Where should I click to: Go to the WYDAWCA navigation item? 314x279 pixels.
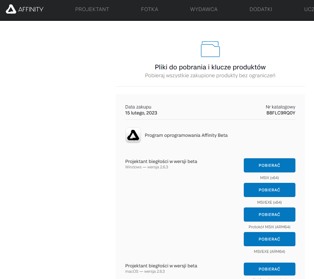tap(204, 9)
